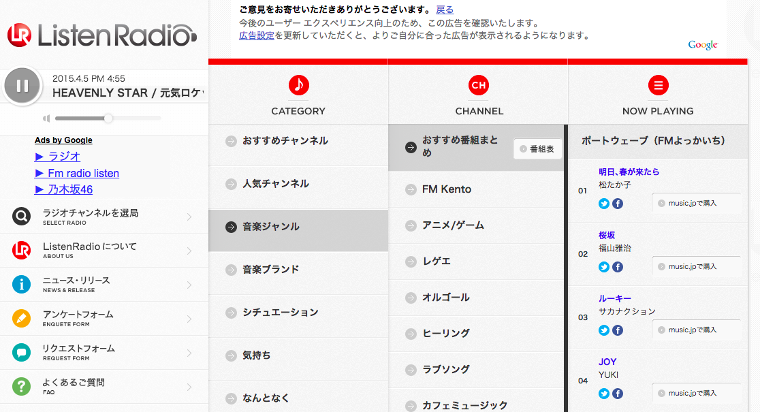Image resolution: width=760 pixels, height=412 pixels.
Task: Click the volume speaker icon
Action: tap(46, 118)
